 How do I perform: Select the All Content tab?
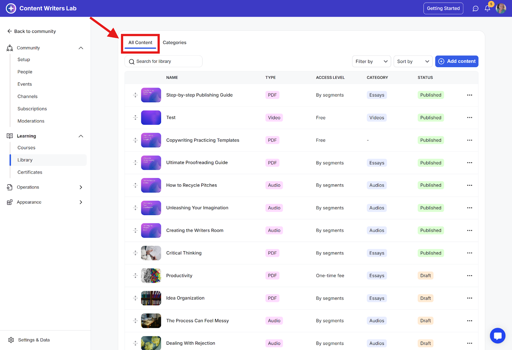pyautogui.click(x=140, y=43)
